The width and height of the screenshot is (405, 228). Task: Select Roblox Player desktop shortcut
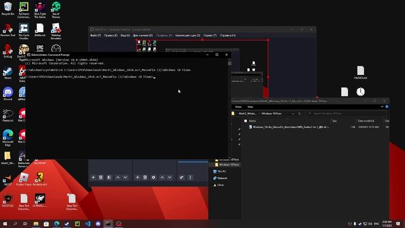coord(24,179)
